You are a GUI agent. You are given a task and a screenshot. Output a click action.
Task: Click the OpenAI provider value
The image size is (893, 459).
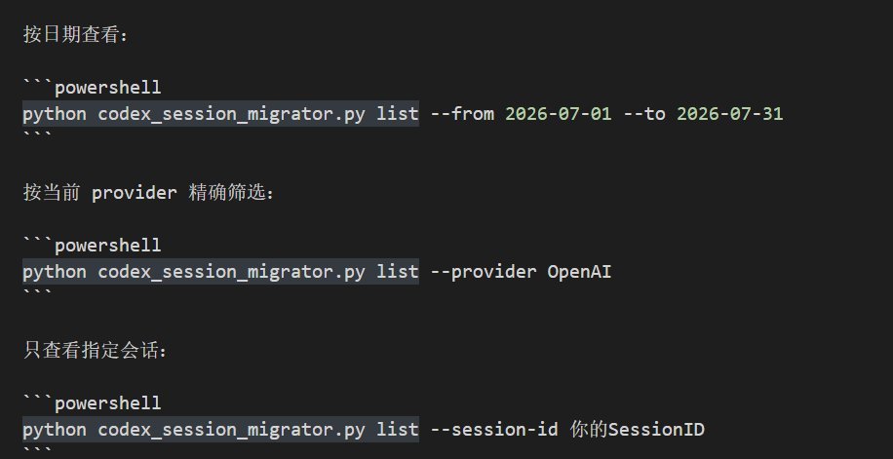pyautogui.click(x=579, y=272)
